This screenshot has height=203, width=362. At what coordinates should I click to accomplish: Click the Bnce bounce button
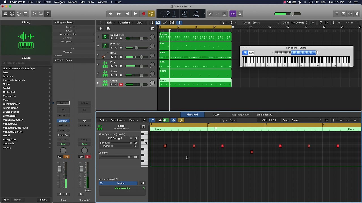pos(88,191)
